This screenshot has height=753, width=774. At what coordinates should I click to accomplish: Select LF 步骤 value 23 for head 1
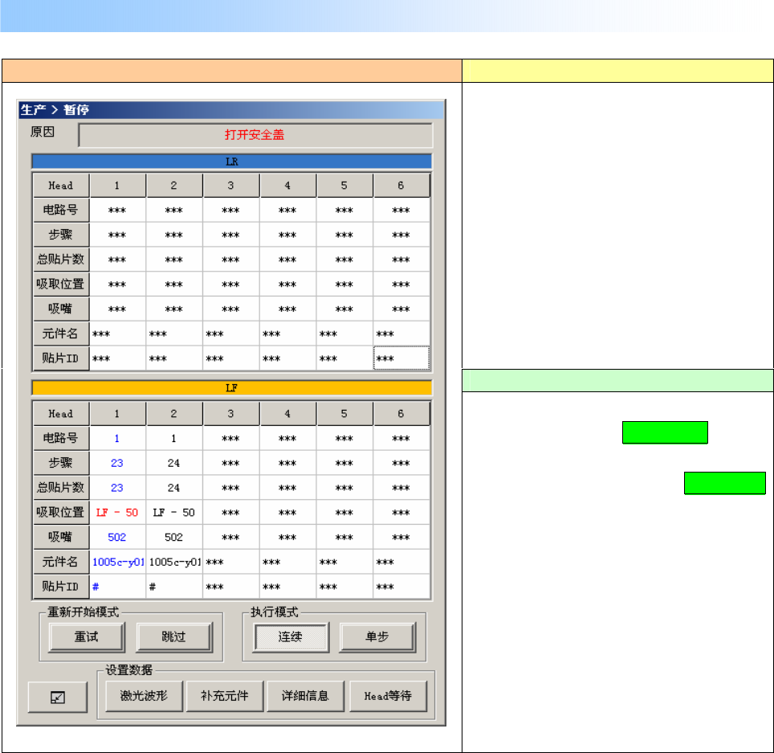pyautogui.click(x=117, y=463)
